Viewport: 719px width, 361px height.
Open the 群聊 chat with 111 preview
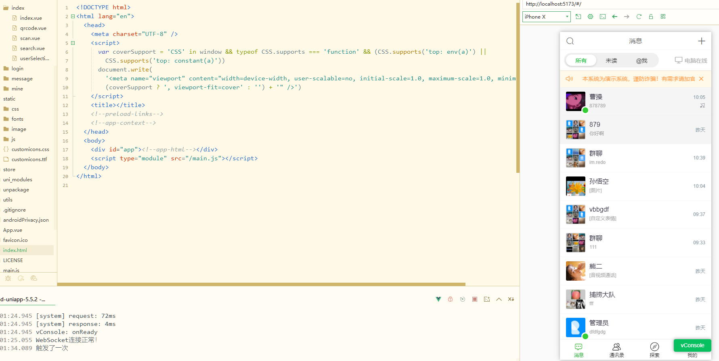tap(635, 243)
